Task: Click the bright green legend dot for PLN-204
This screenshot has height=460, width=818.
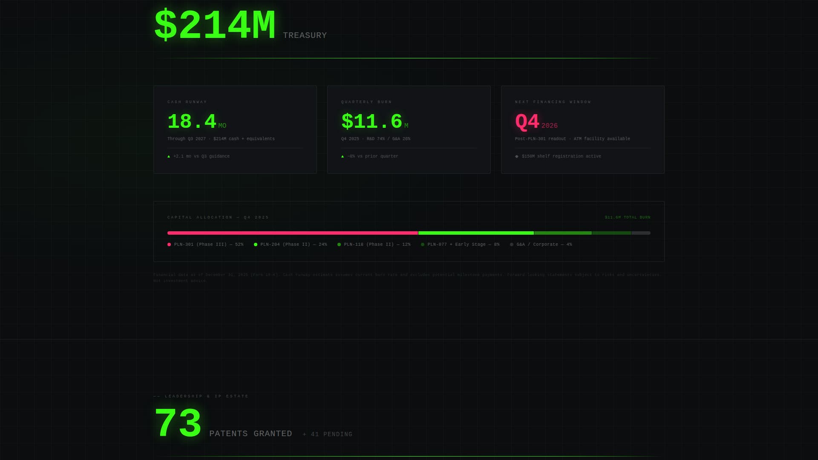Action: 256,244
